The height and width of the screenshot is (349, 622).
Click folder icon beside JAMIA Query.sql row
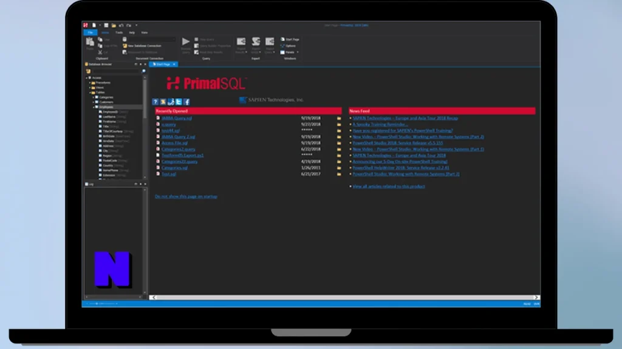tap(339, 118)
